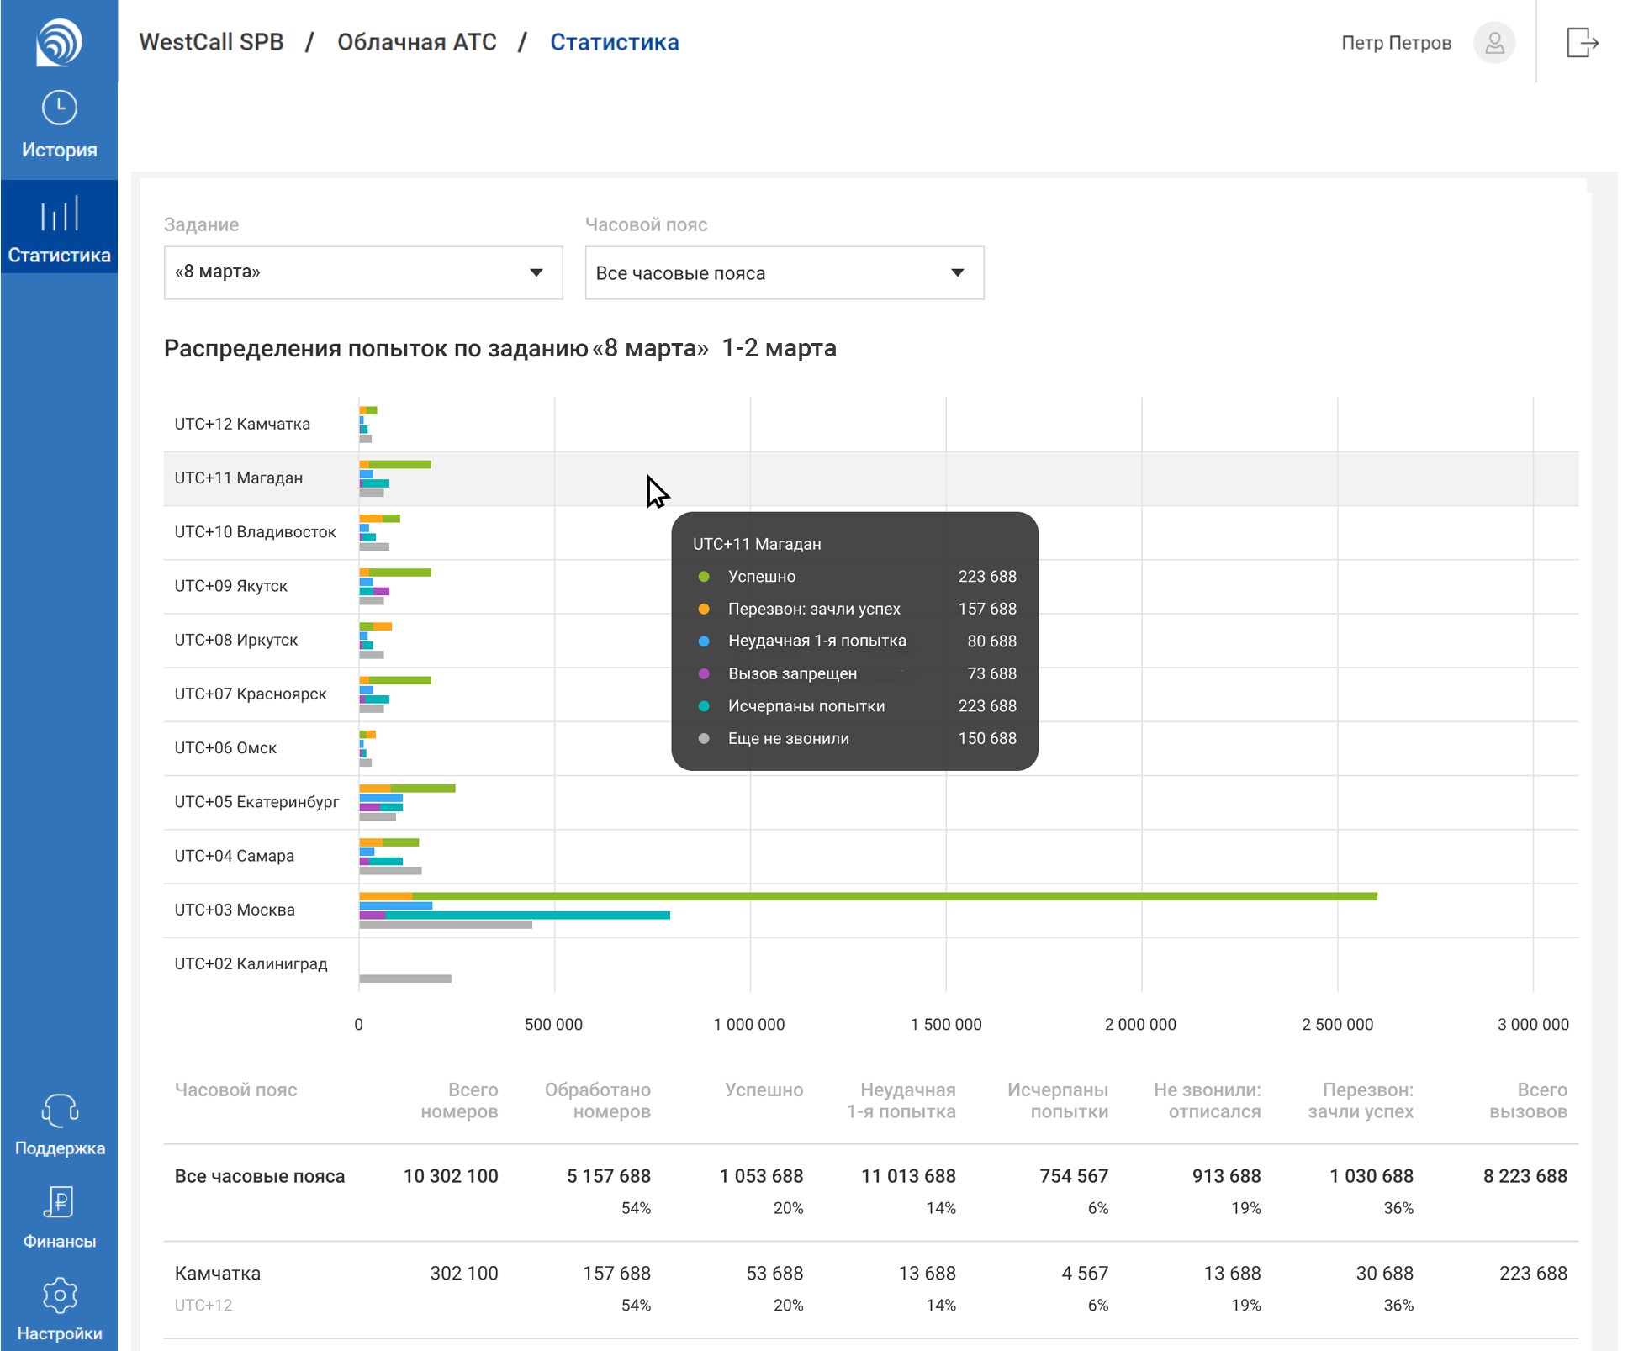Click the gray bar for Калиниград
The image size is (1628, 1351).
(x=405, y=978)
